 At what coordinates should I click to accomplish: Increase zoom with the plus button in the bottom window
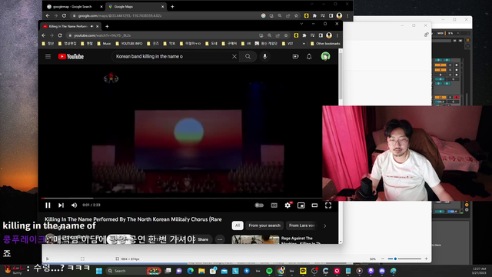[x=426, y=259]
